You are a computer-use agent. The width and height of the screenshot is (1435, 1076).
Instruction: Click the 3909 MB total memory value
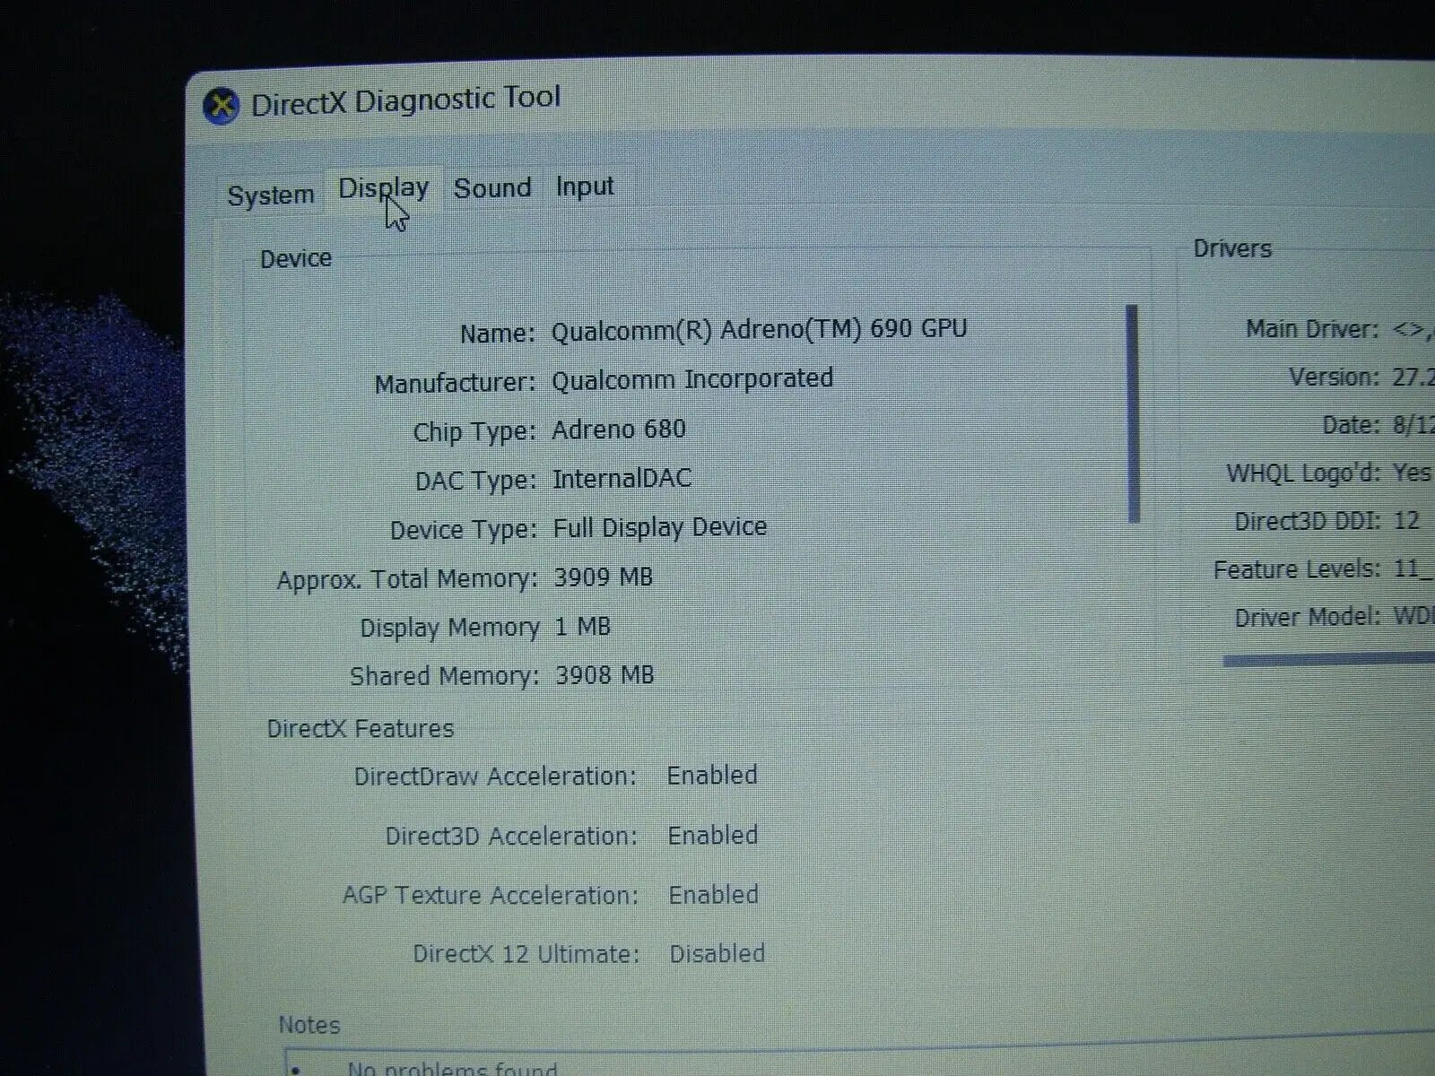[604, 577]
